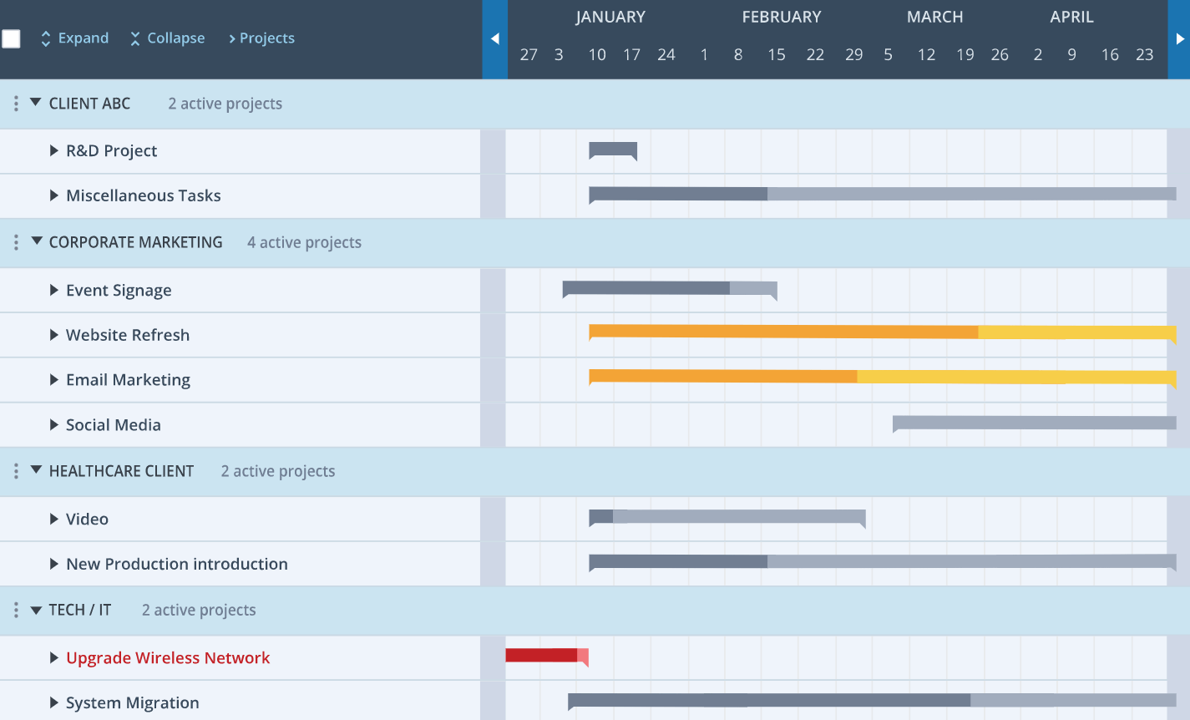Click the Collapse button

[175, 38]
